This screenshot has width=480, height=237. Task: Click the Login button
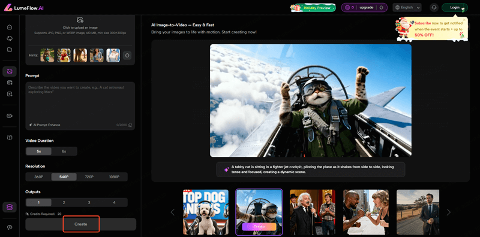pyautogui.click(x=455, y=8)
